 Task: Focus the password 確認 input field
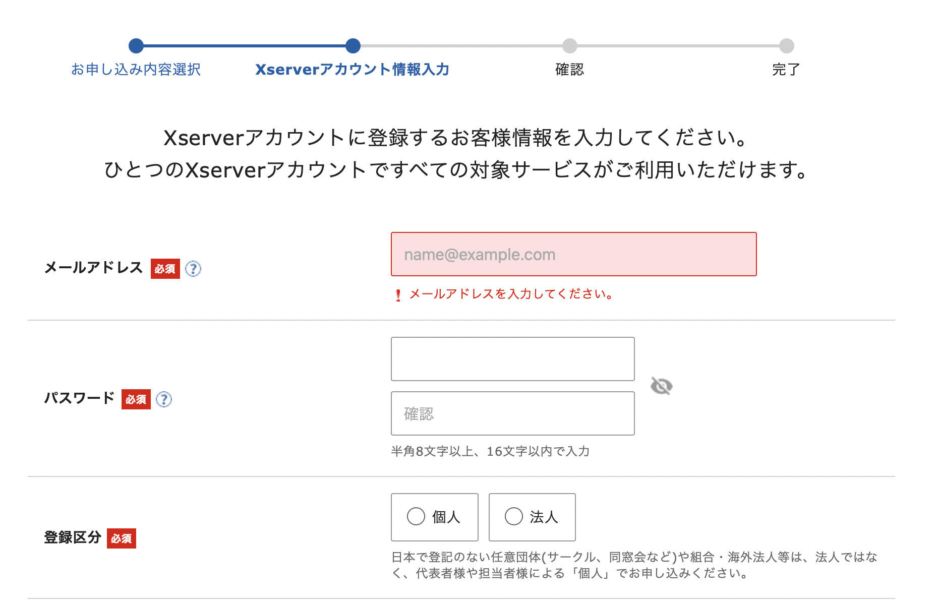pyautogui.click(x=513, y=413)
